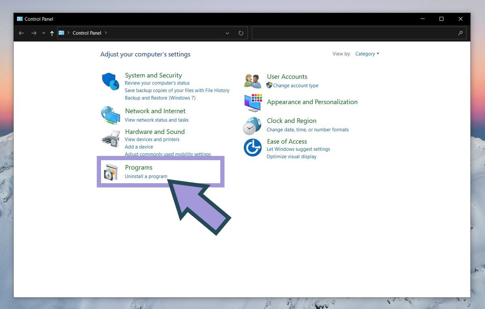Open Network and Internet heading
The height and width of the screenshot is (309, 485).
pos(155,111)
